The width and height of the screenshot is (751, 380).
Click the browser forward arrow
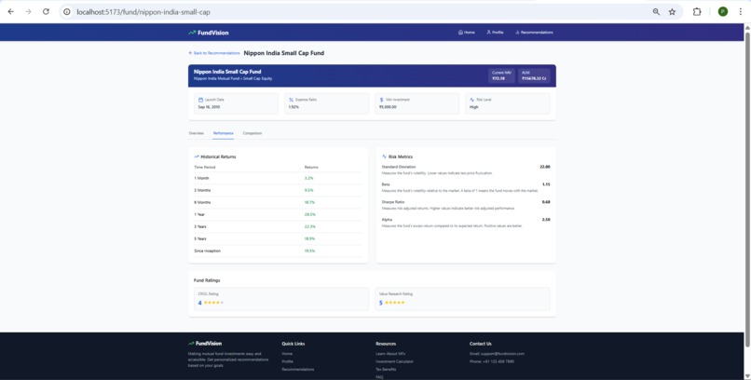click(28, 12)
